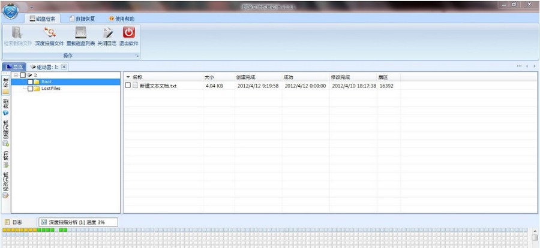Select the 深度扫描分析 progress tab

coord(78,222)
